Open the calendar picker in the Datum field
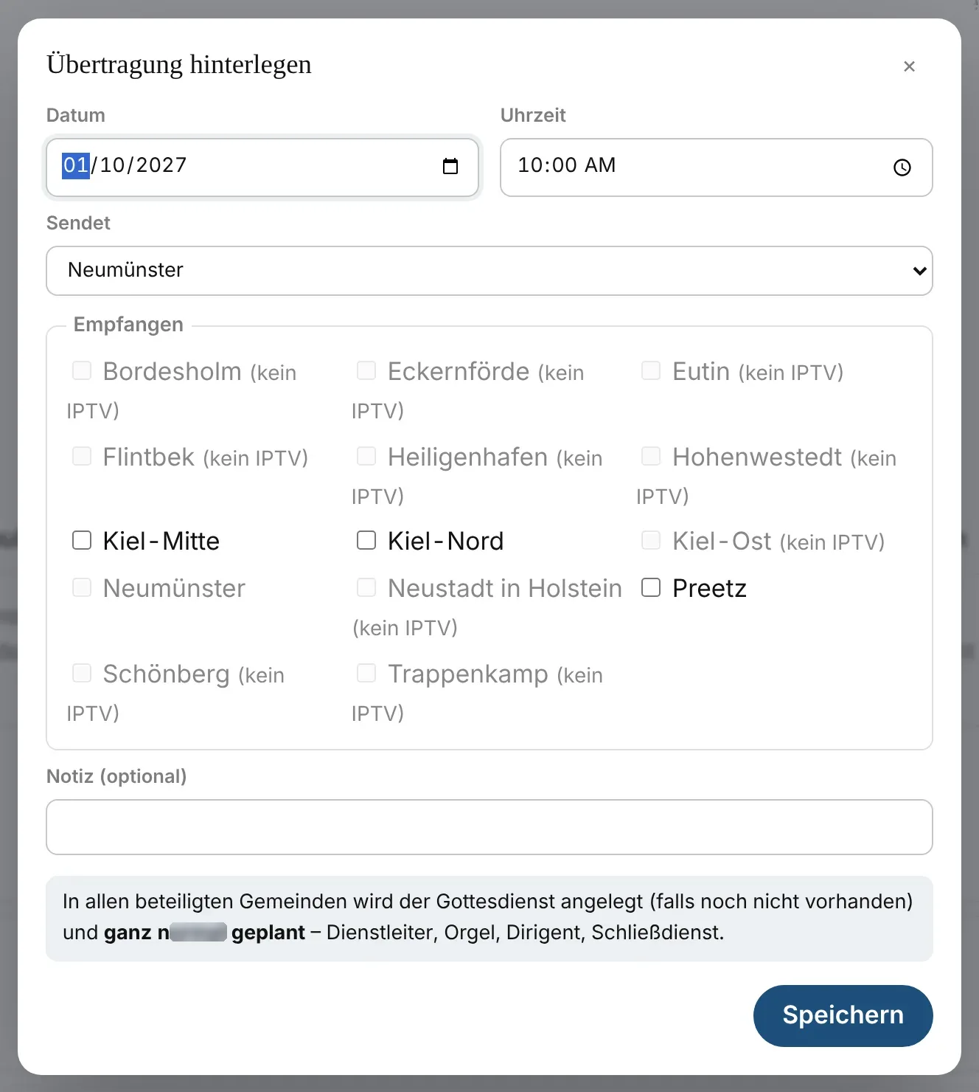Screen dimensions: 979x1092 point(450,167)
